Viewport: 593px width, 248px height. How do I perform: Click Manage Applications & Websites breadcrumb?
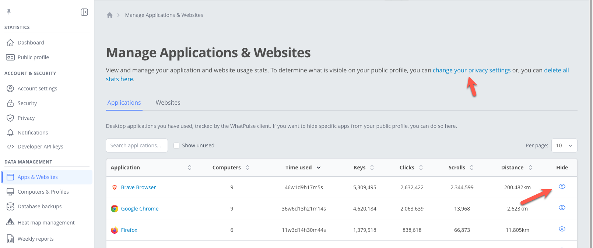pyautogui.click(x=164, y=15)
